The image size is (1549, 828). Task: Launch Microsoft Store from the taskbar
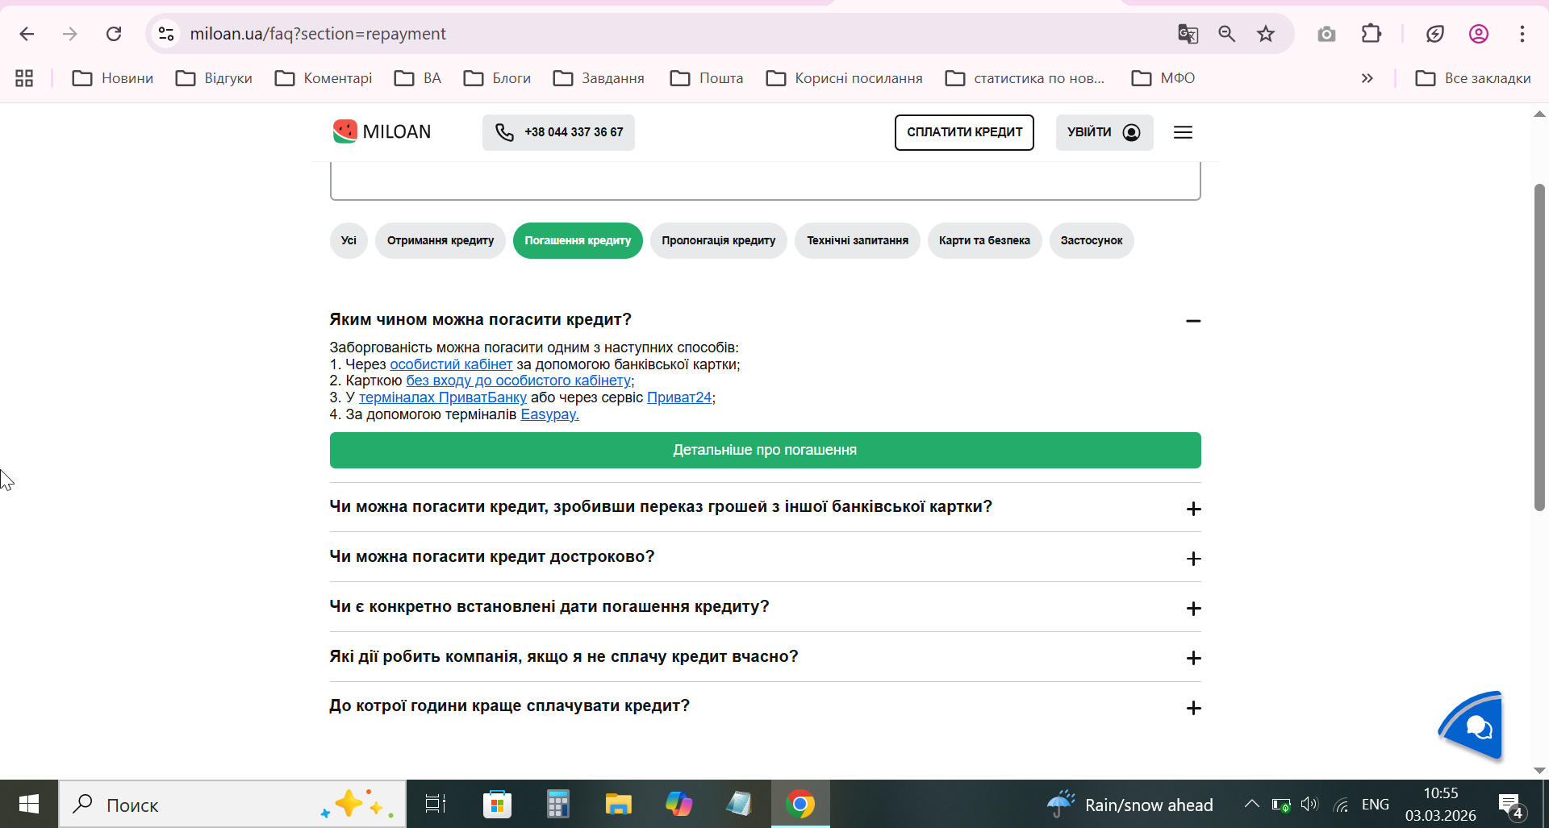tap(497, 804)
